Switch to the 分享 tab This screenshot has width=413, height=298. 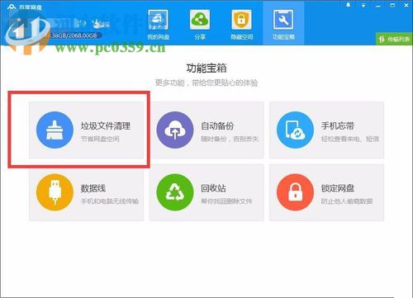point(200,24)
